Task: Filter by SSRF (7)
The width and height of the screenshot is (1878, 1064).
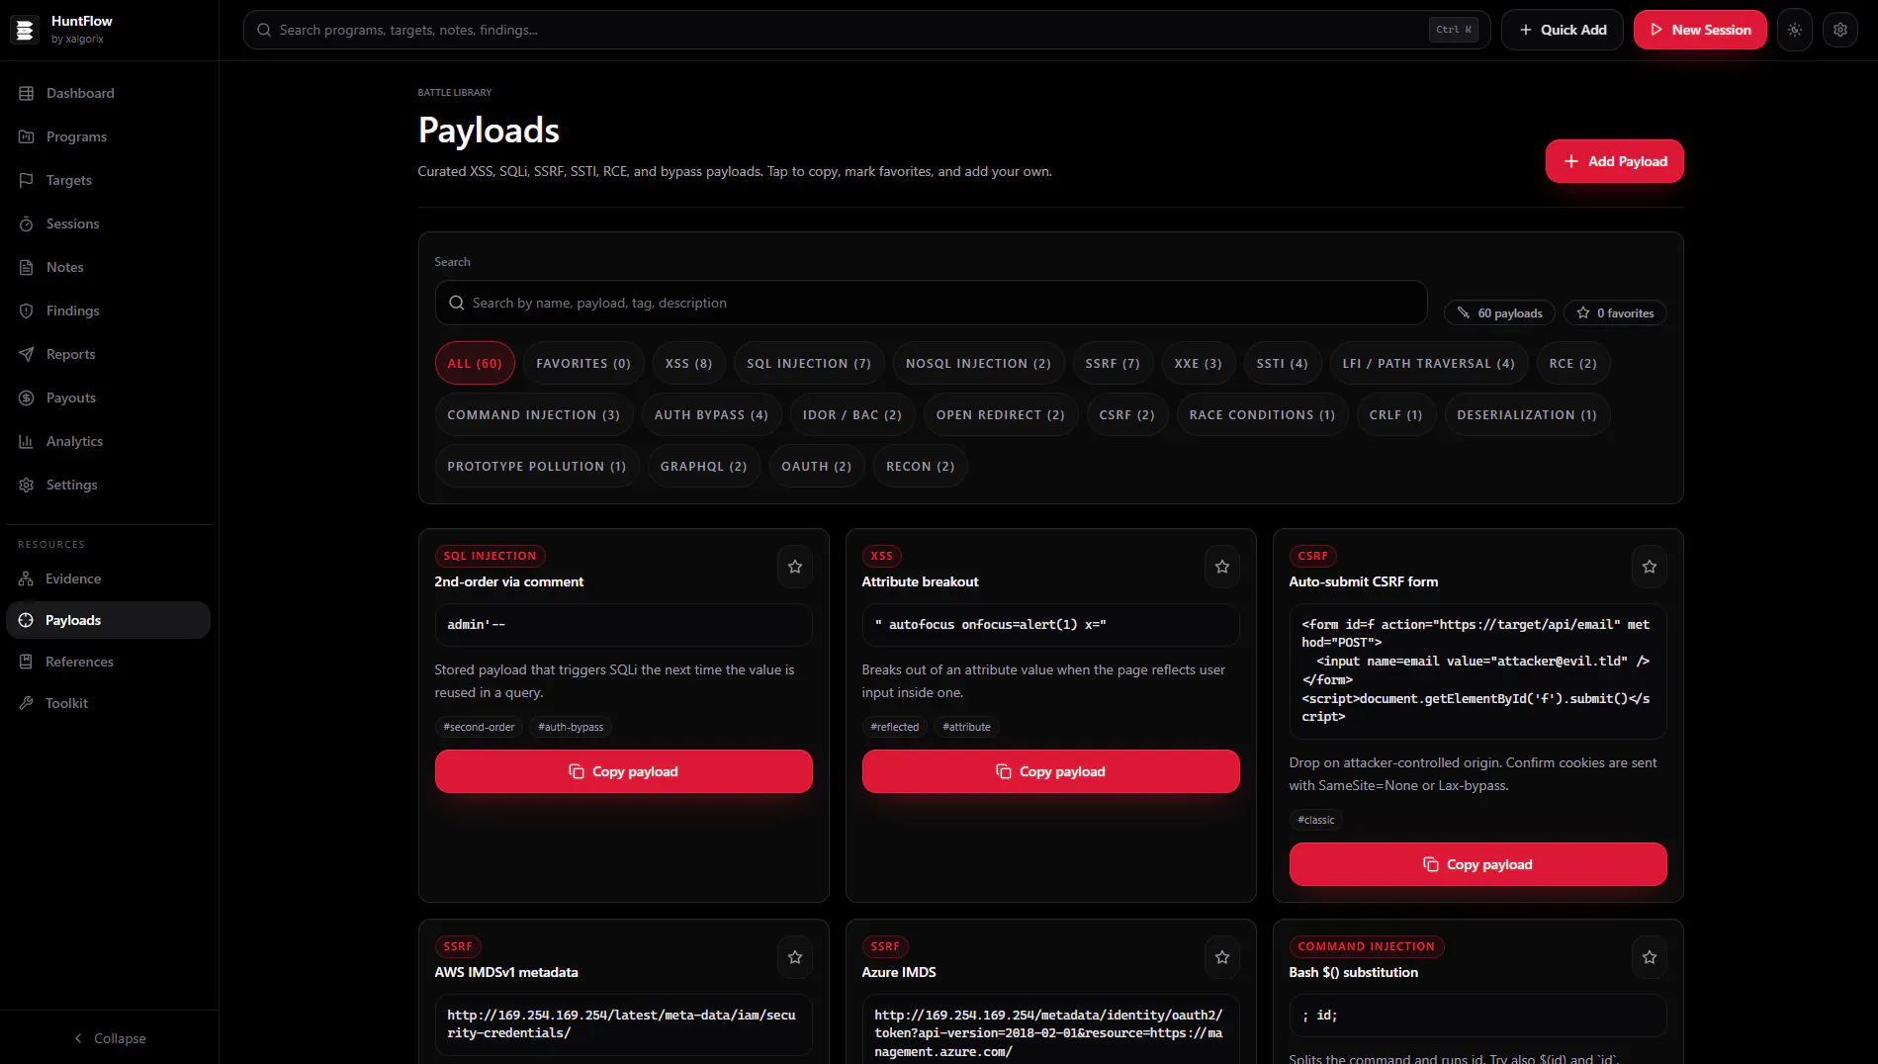Action: pyautogui.click(x=1113, y=363)
